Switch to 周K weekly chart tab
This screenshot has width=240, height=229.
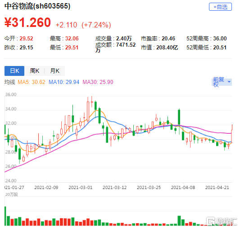tap(34, 71)
